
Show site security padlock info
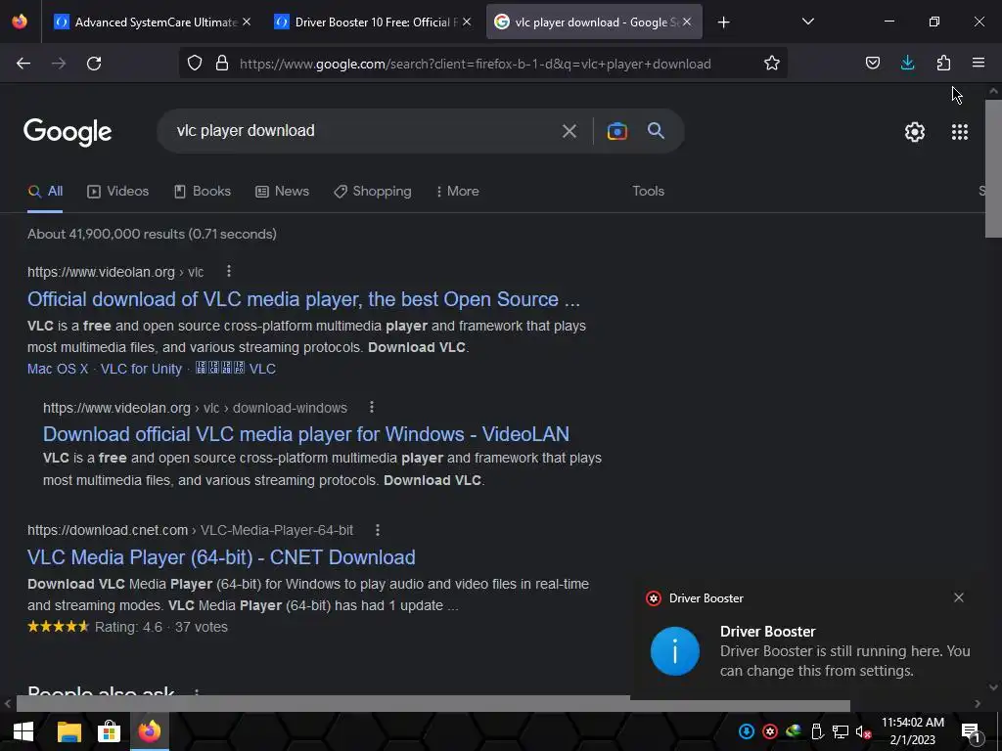(222, 64)
